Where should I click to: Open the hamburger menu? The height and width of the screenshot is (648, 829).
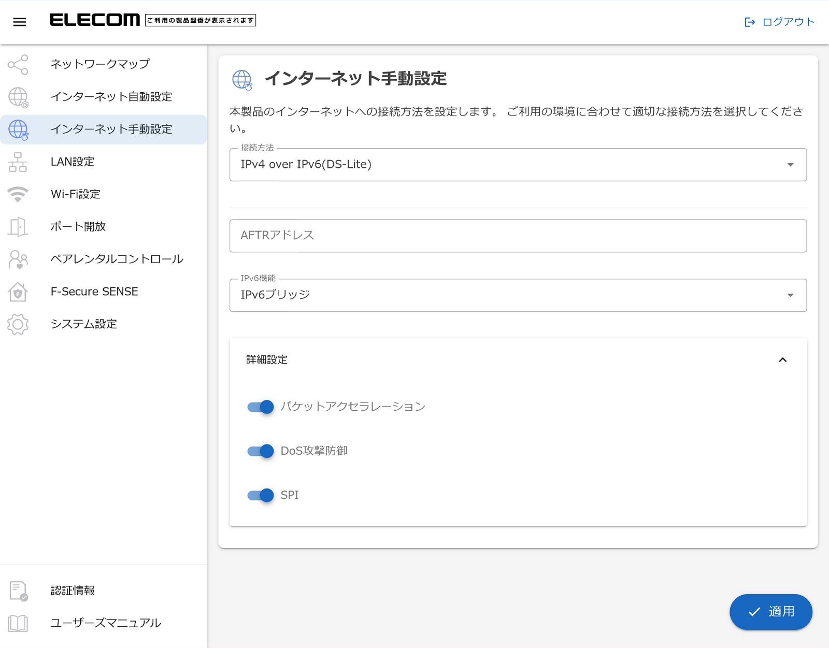pyautogui.click(x=20, y=22)
